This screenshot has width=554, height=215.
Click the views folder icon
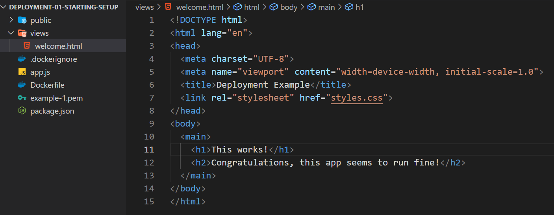(22, 33)
